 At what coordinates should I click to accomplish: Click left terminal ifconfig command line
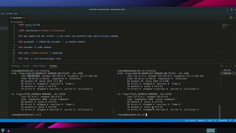pyautogui.click(x=30, y=71)
